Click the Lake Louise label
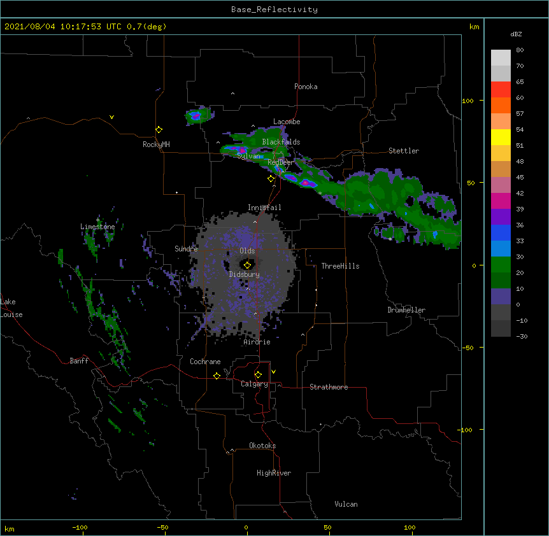Image resolution: width=549 pixels, height=536 pixels. click(11, 308)
